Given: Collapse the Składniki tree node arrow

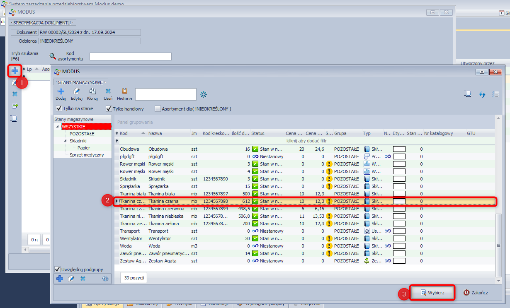Looking at the screenshot, I should [x=65, y=141].
